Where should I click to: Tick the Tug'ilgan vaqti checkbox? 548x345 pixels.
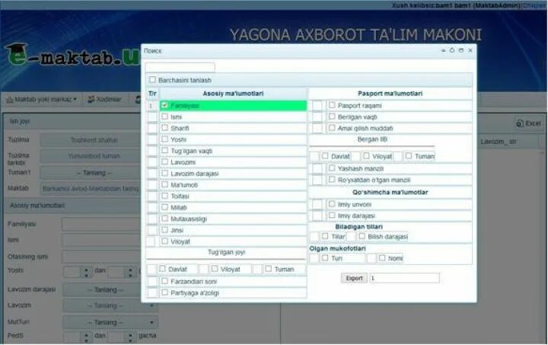tap(164, 150)
